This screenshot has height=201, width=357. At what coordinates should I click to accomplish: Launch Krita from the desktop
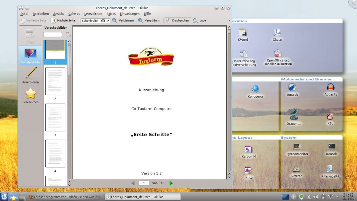coord(249,173)
